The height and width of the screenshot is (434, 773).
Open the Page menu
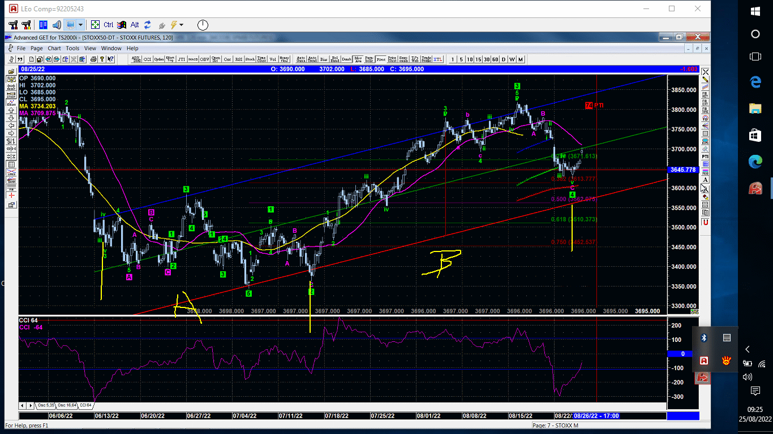37,48
